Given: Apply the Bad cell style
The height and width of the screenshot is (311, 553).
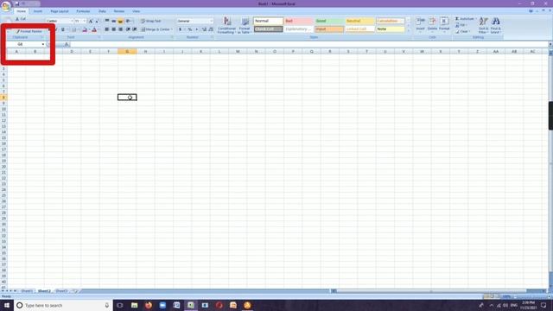Looking at the screenshot, I should point(298,21).
